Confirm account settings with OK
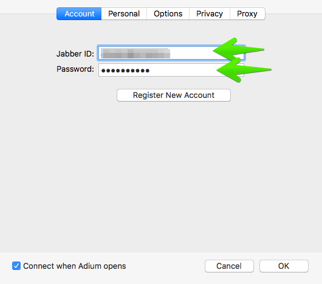The height and width of the screenshot is (284, 322). click(x=284, y=266)
